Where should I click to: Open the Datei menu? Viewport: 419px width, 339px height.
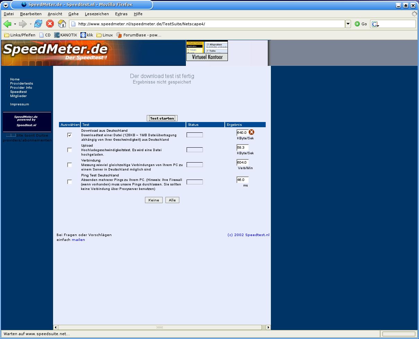(x=9, y=14)
